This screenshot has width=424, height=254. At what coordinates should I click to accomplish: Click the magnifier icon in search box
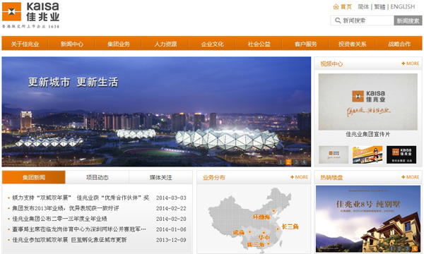coord(338,20)
